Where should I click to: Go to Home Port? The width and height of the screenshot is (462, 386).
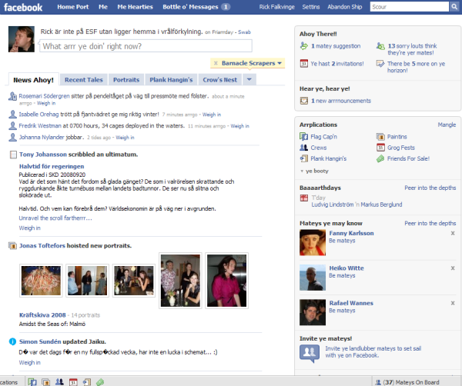tap(73, 7)
